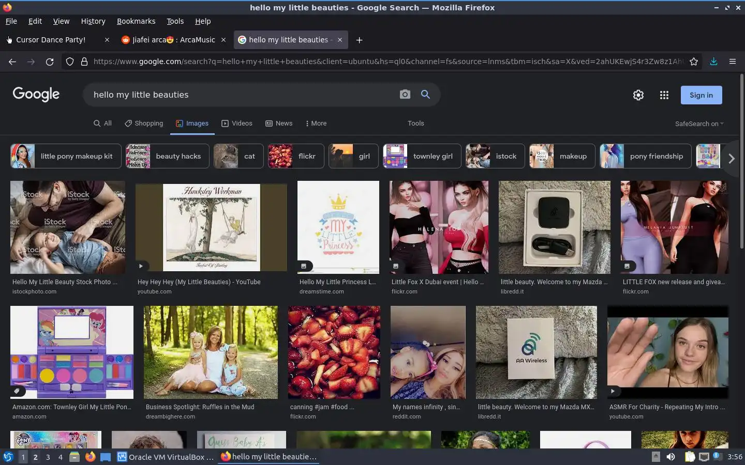Show the desktop via taskbar blue icon
This screenshot has width=745, height=465.
[106, 457]
